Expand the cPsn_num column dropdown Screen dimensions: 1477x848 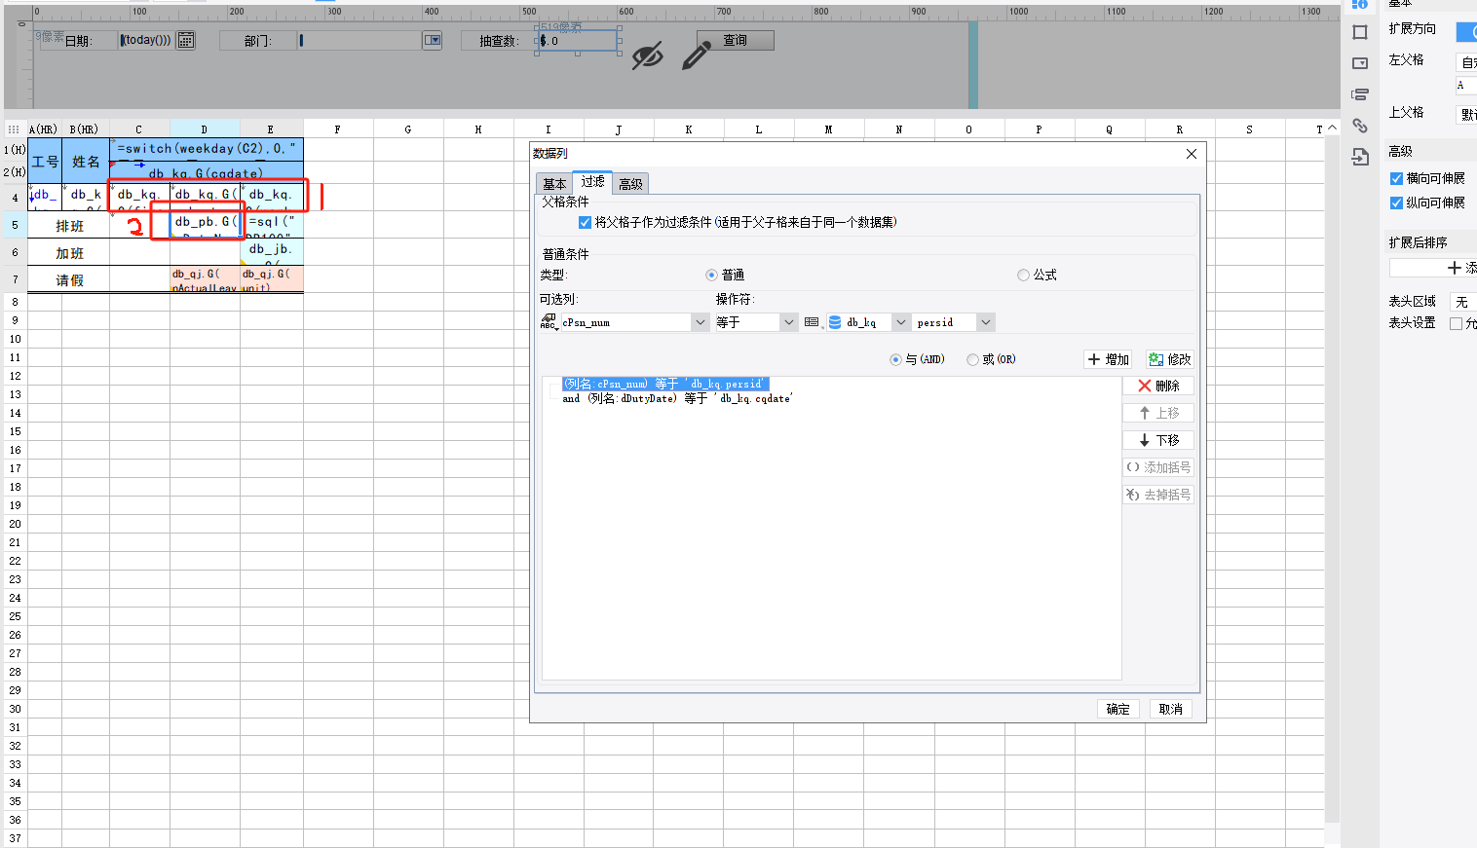pyautogui.click(x=700, y=322)
